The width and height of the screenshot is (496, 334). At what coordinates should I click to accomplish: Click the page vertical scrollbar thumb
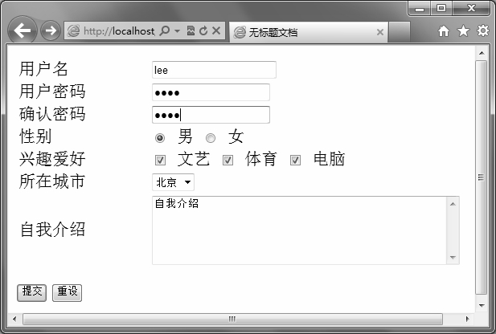(x=482, y=177)
